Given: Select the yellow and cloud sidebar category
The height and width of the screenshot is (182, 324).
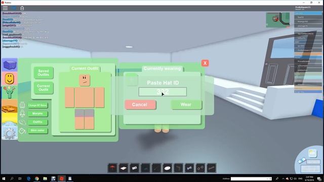Looking at the screenshot, I should (x=10, y=120).
